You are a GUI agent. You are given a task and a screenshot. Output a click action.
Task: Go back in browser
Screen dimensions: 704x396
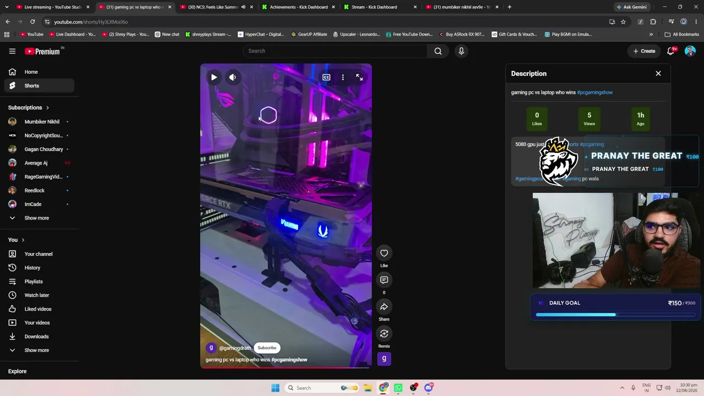tap(8, 22)
